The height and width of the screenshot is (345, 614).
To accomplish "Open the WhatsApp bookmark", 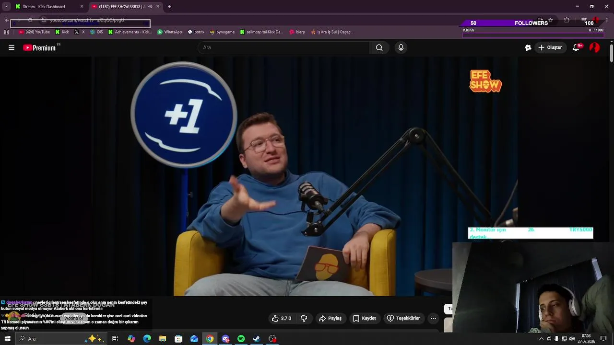I will 170,32.
